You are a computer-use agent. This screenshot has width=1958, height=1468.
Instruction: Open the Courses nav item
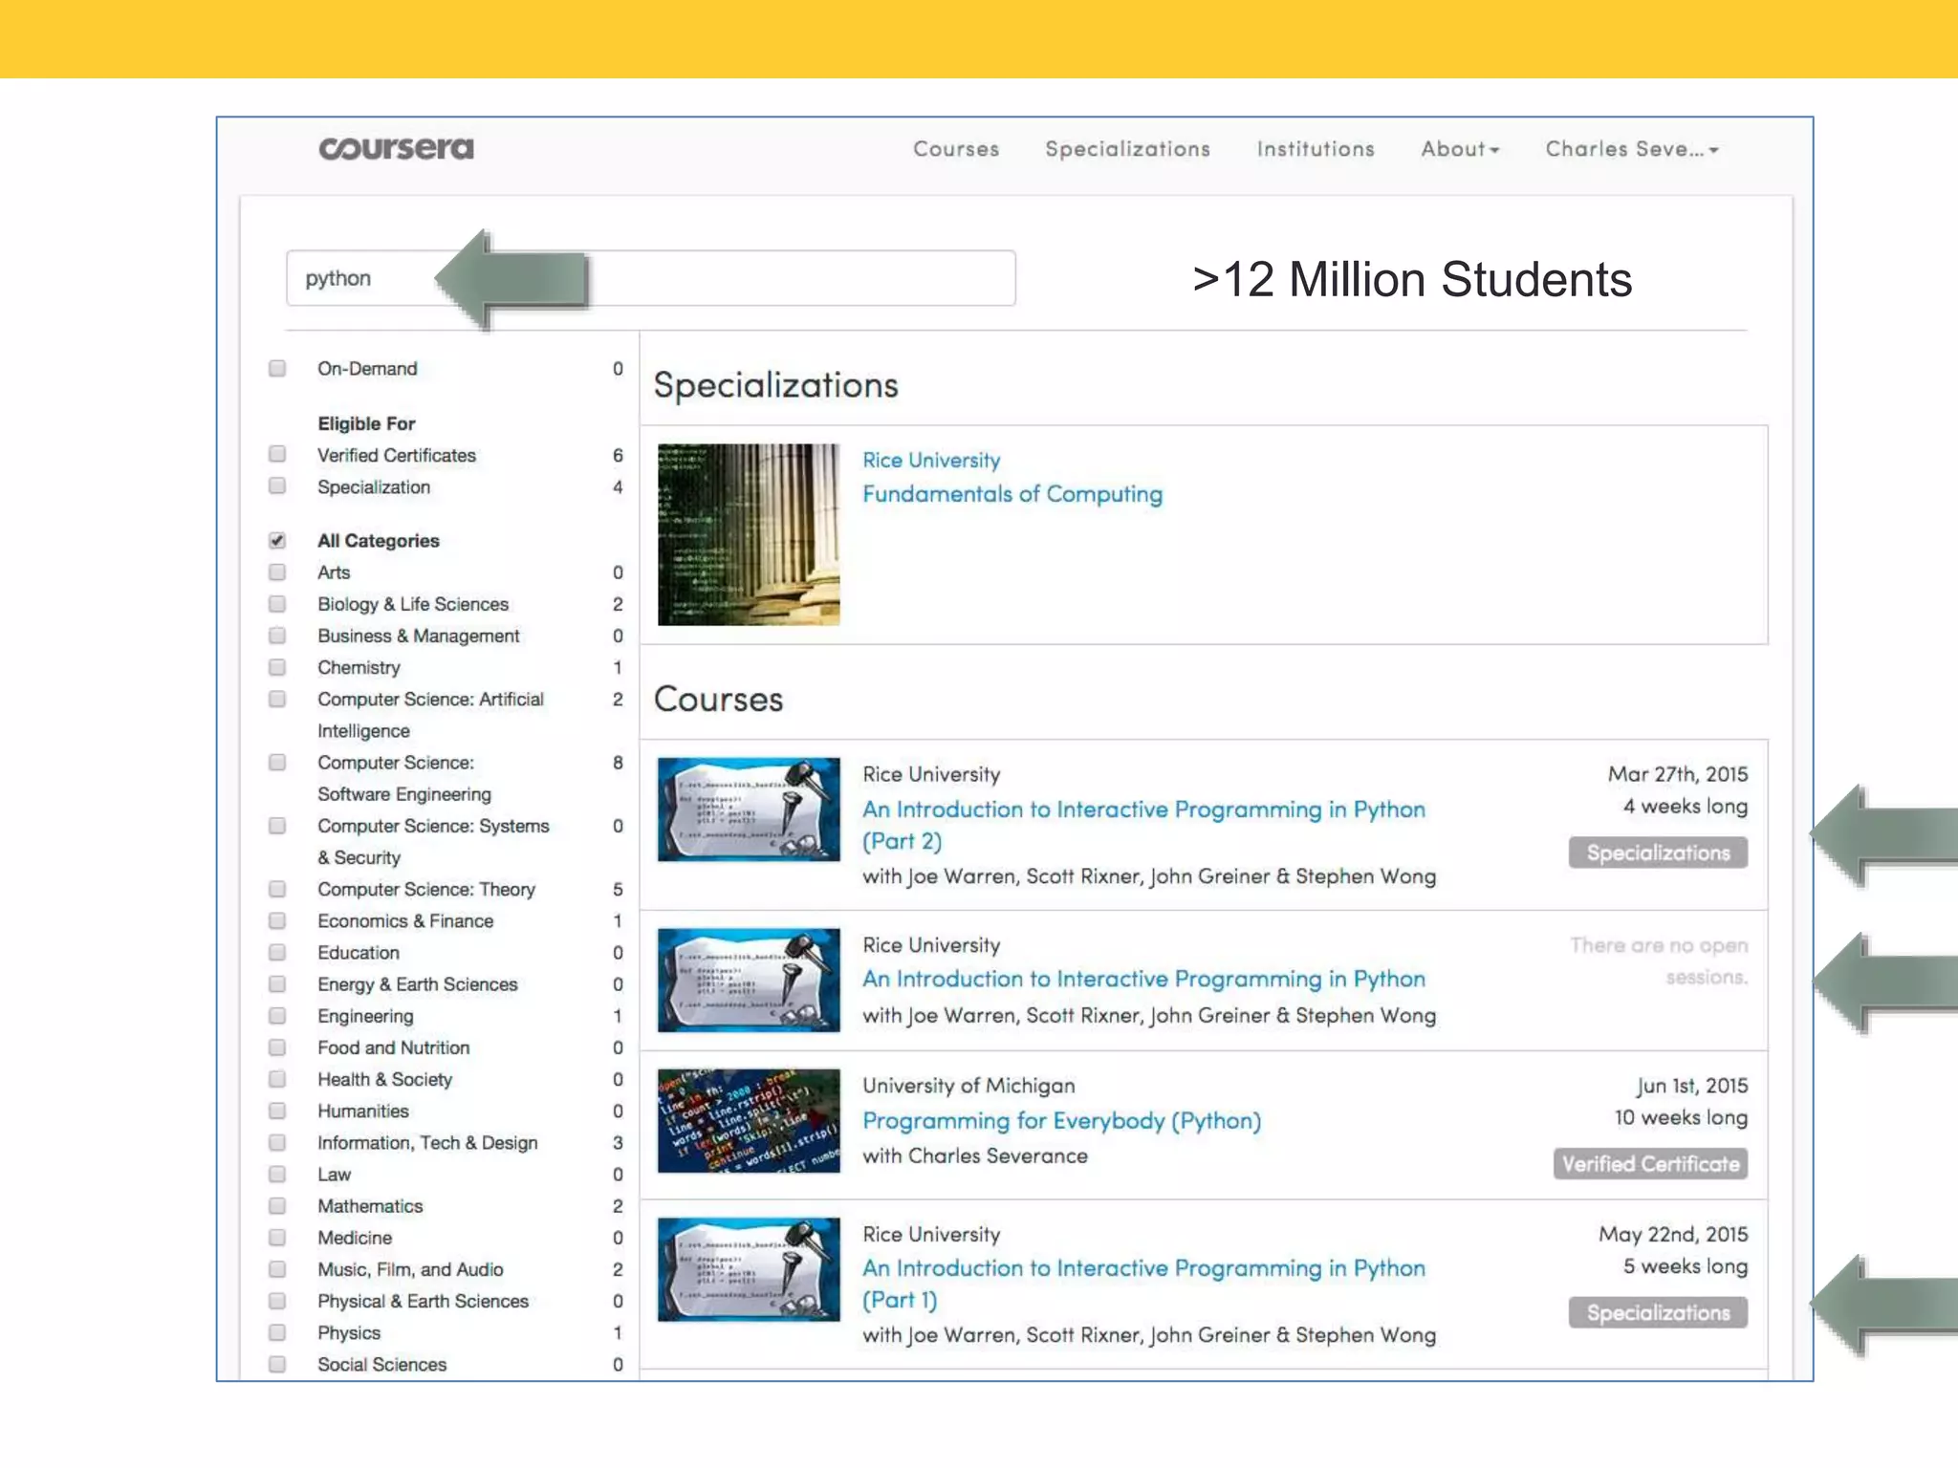click(x=956, y=149)
